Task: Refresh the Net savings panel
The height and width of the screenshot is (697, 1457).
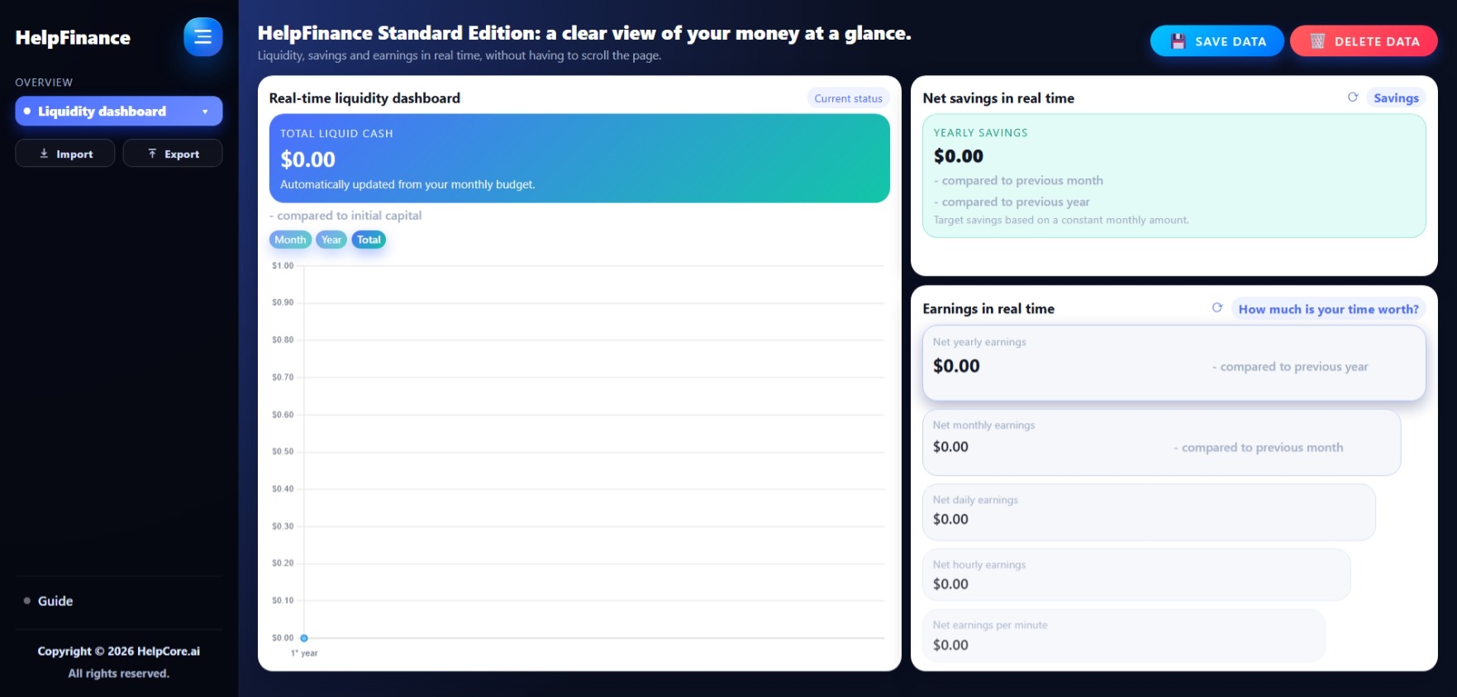Action: pyautogui.click(x=1353, y=97)
